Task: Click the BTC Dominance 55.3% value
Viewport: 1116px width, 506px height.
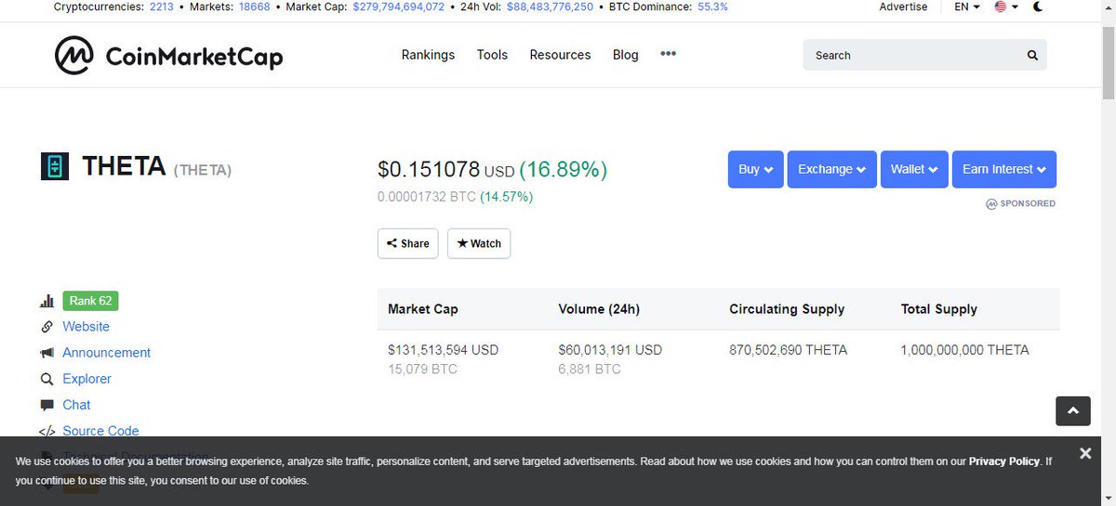Action: pyautogui.click(x=712, y=6)
